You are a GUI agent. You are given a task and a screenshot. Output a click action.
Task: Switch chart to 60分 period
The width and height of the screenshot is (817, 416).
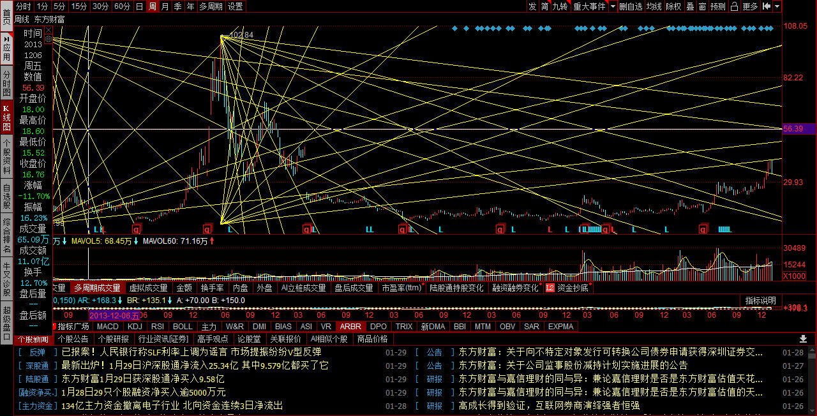coord(121,6)
